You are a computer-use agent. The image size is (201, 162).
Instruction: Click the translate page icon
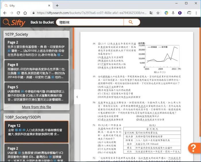click(x=151, y=13)
